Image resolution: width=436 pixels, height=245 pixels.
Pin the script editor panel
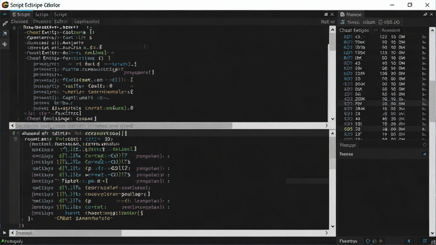326,14
